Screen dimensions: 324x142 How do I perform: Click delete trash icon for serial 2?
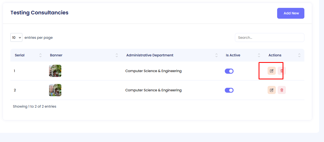click(282, 90)
